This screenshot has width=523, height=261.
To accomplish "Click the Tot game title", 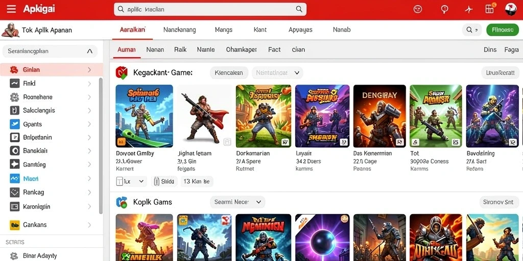I will (x=415, y=153).
